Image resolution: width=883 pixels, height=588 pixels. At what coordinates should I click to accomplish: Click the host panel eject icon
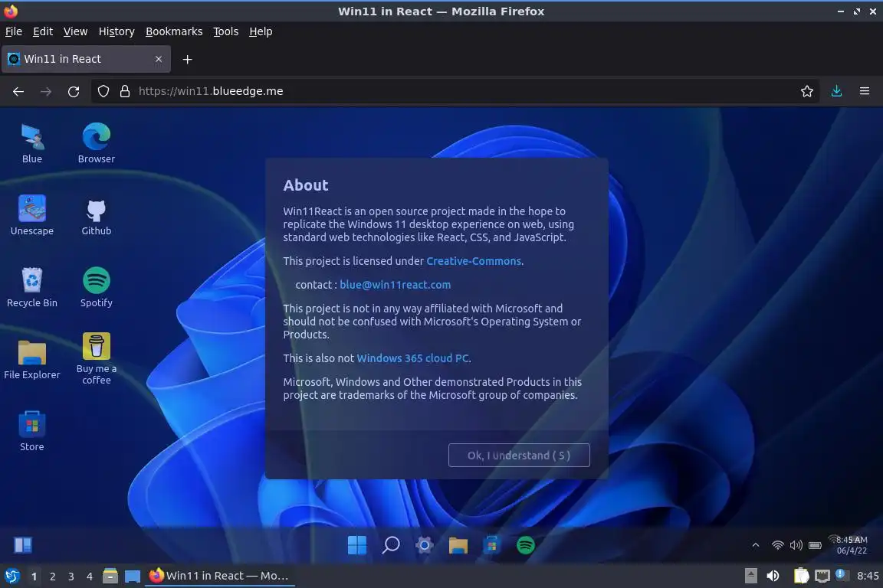click(750, 576)
